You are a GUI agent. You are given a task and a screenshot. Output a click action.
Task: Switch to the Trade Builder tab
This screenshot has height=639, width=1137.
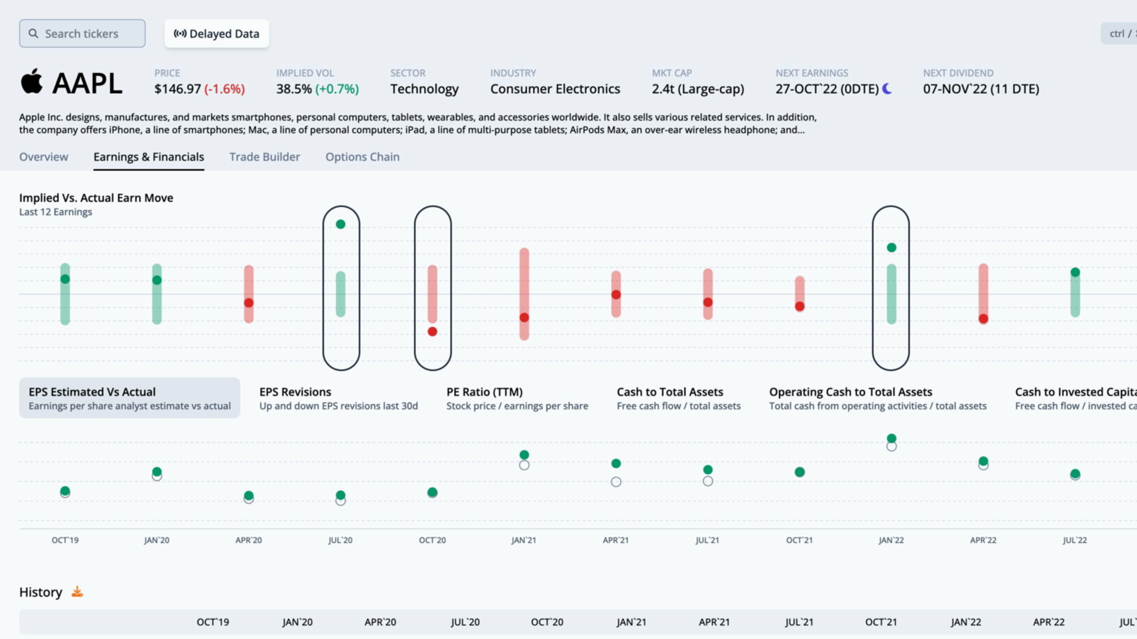[264, 157]
